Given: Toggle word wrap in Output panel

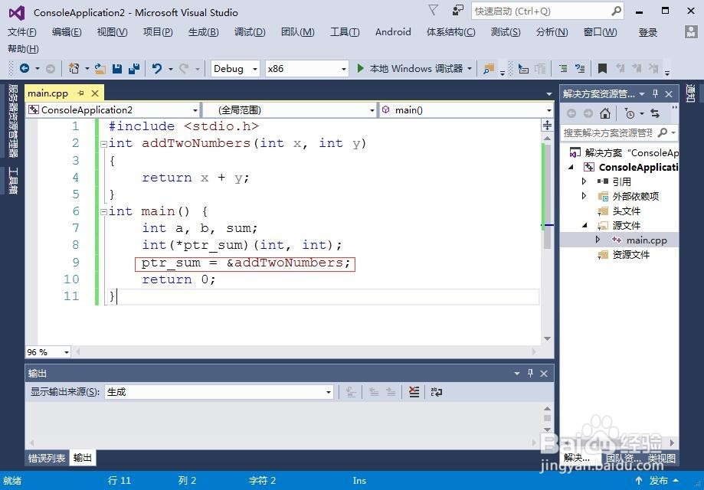Looking at the screenshot, I should click(x=437, y=392).
